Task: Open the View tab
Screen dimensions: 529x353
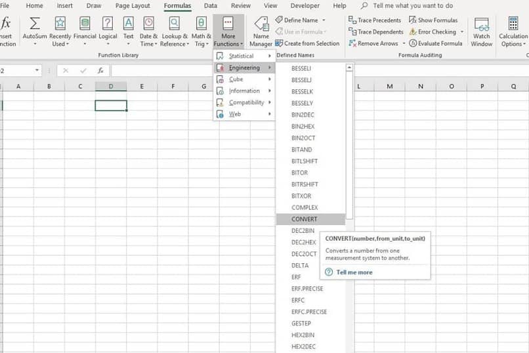Action: tap(270, 6)
